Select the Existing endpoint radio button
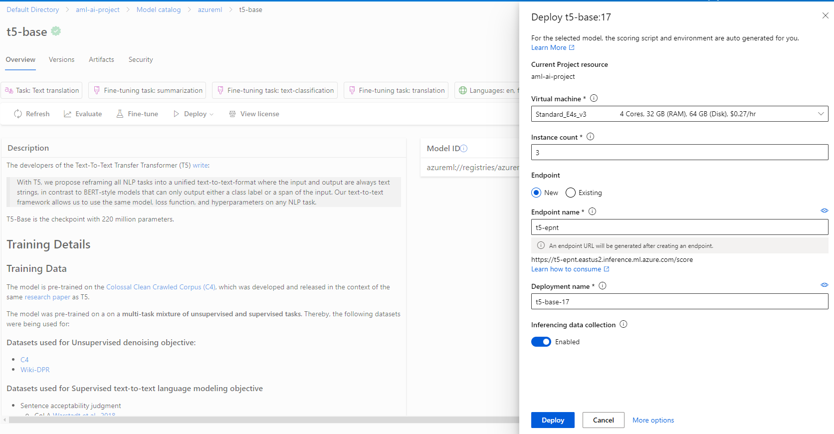Image resolution: width=834 pixels, height=434 pixels. click(x=571, y=193)
